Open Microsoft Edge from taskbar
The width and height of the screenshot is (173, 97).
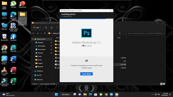(x=90, y=95)
